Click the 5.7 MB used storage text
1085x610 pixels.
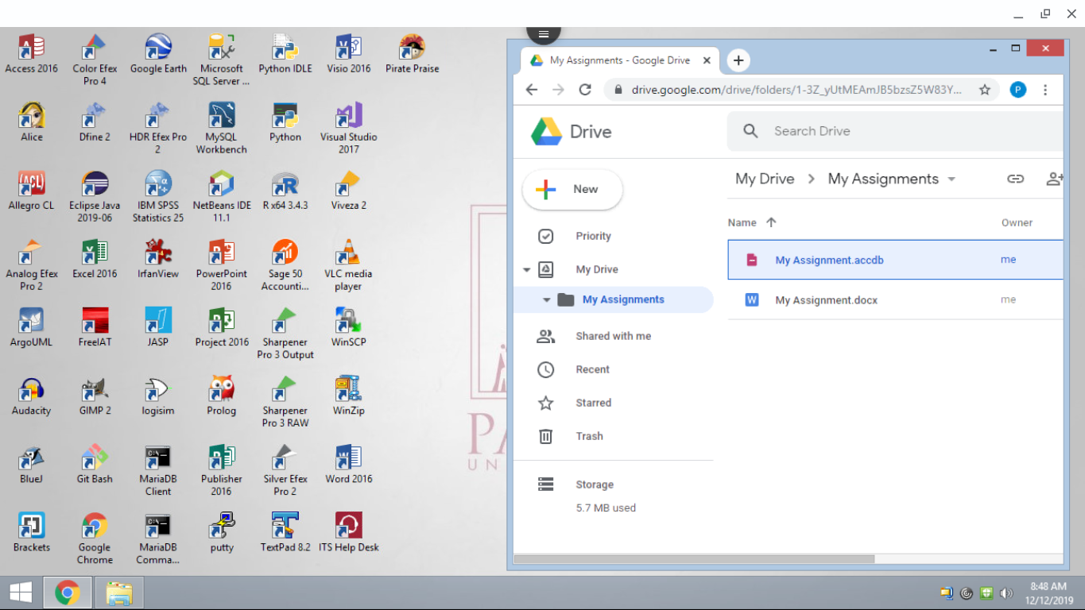pyautogui.click(x=606, y=508)
